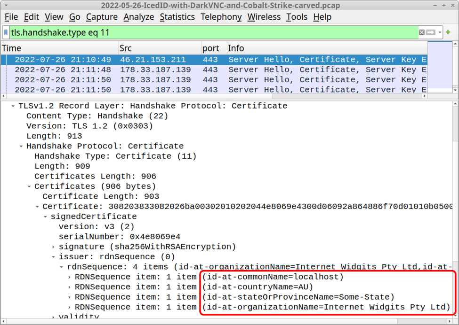The width and height of the screenshot is (459, 325).
Task: Open the Analyze menu
Action: tap(138, 17)
